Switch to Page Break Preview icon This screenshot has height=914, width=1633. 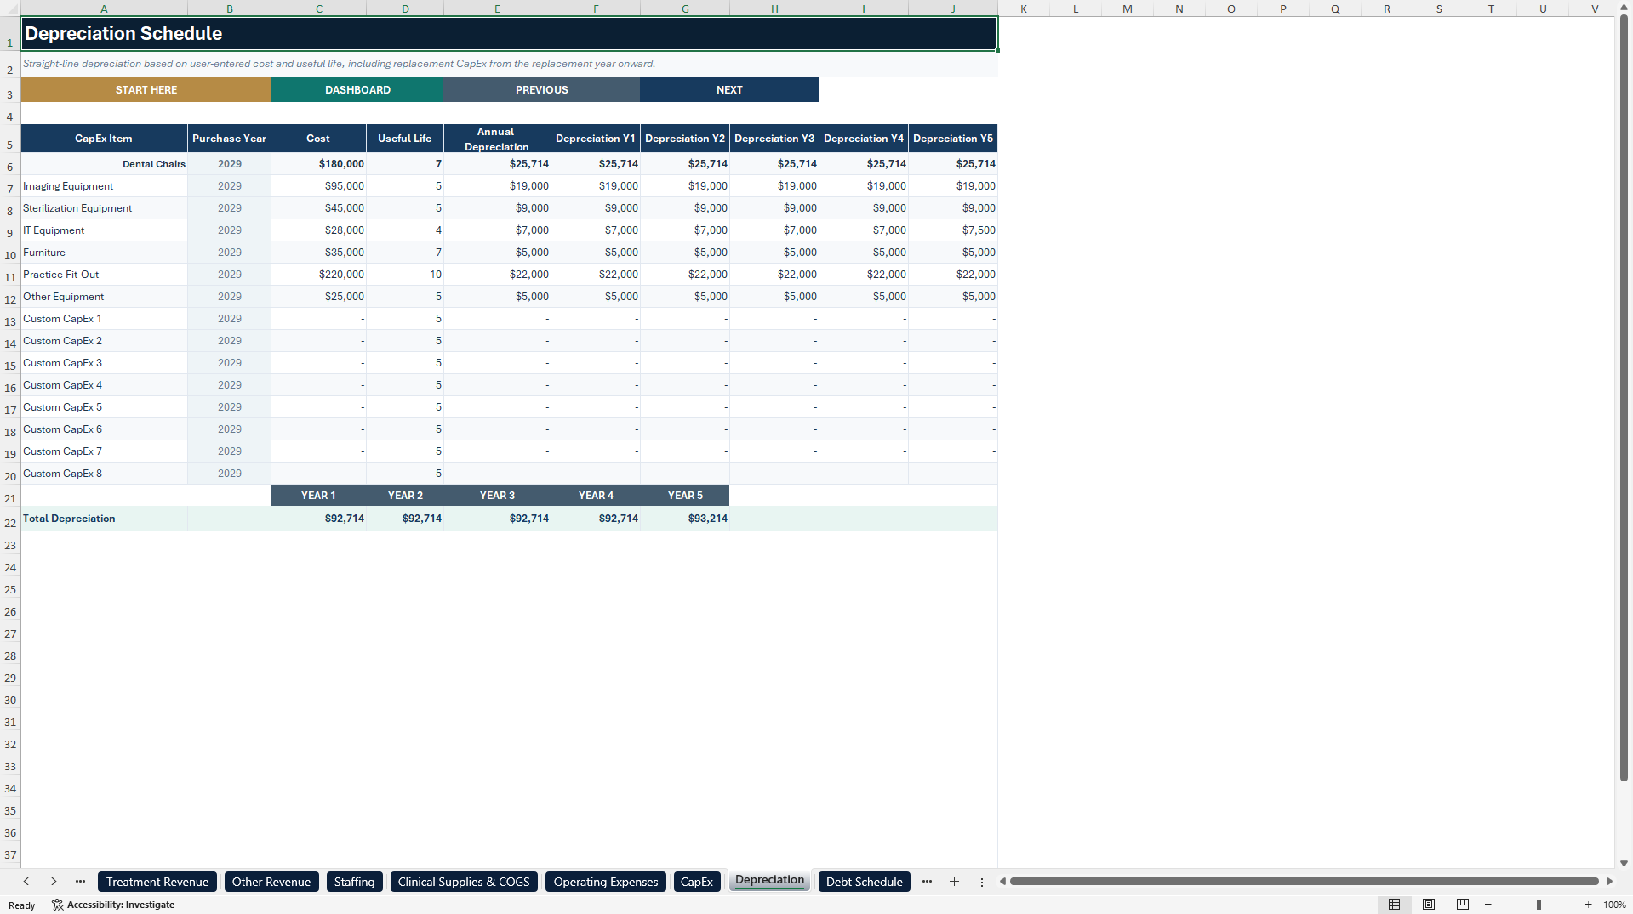[x=1463, y=905]
